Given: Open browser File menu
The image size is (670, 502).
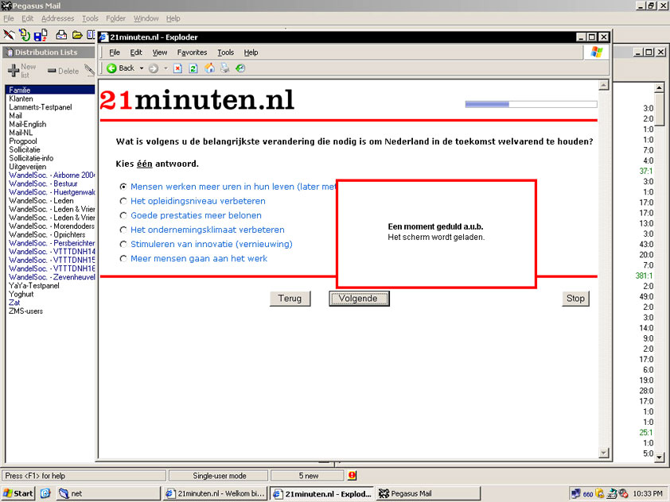Looking at the screenshot, I should click(115, 52).
